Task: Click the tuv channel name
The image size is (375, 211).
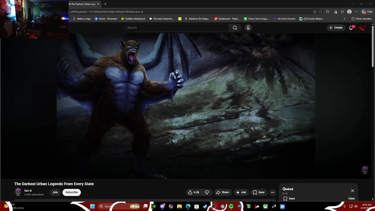Action: tap(27, 190)
